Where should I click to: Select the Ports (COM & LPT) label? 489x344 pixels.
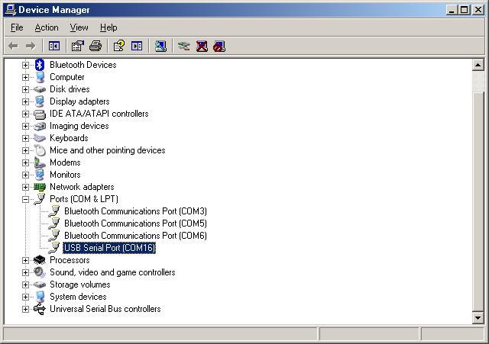coord(84,199)
